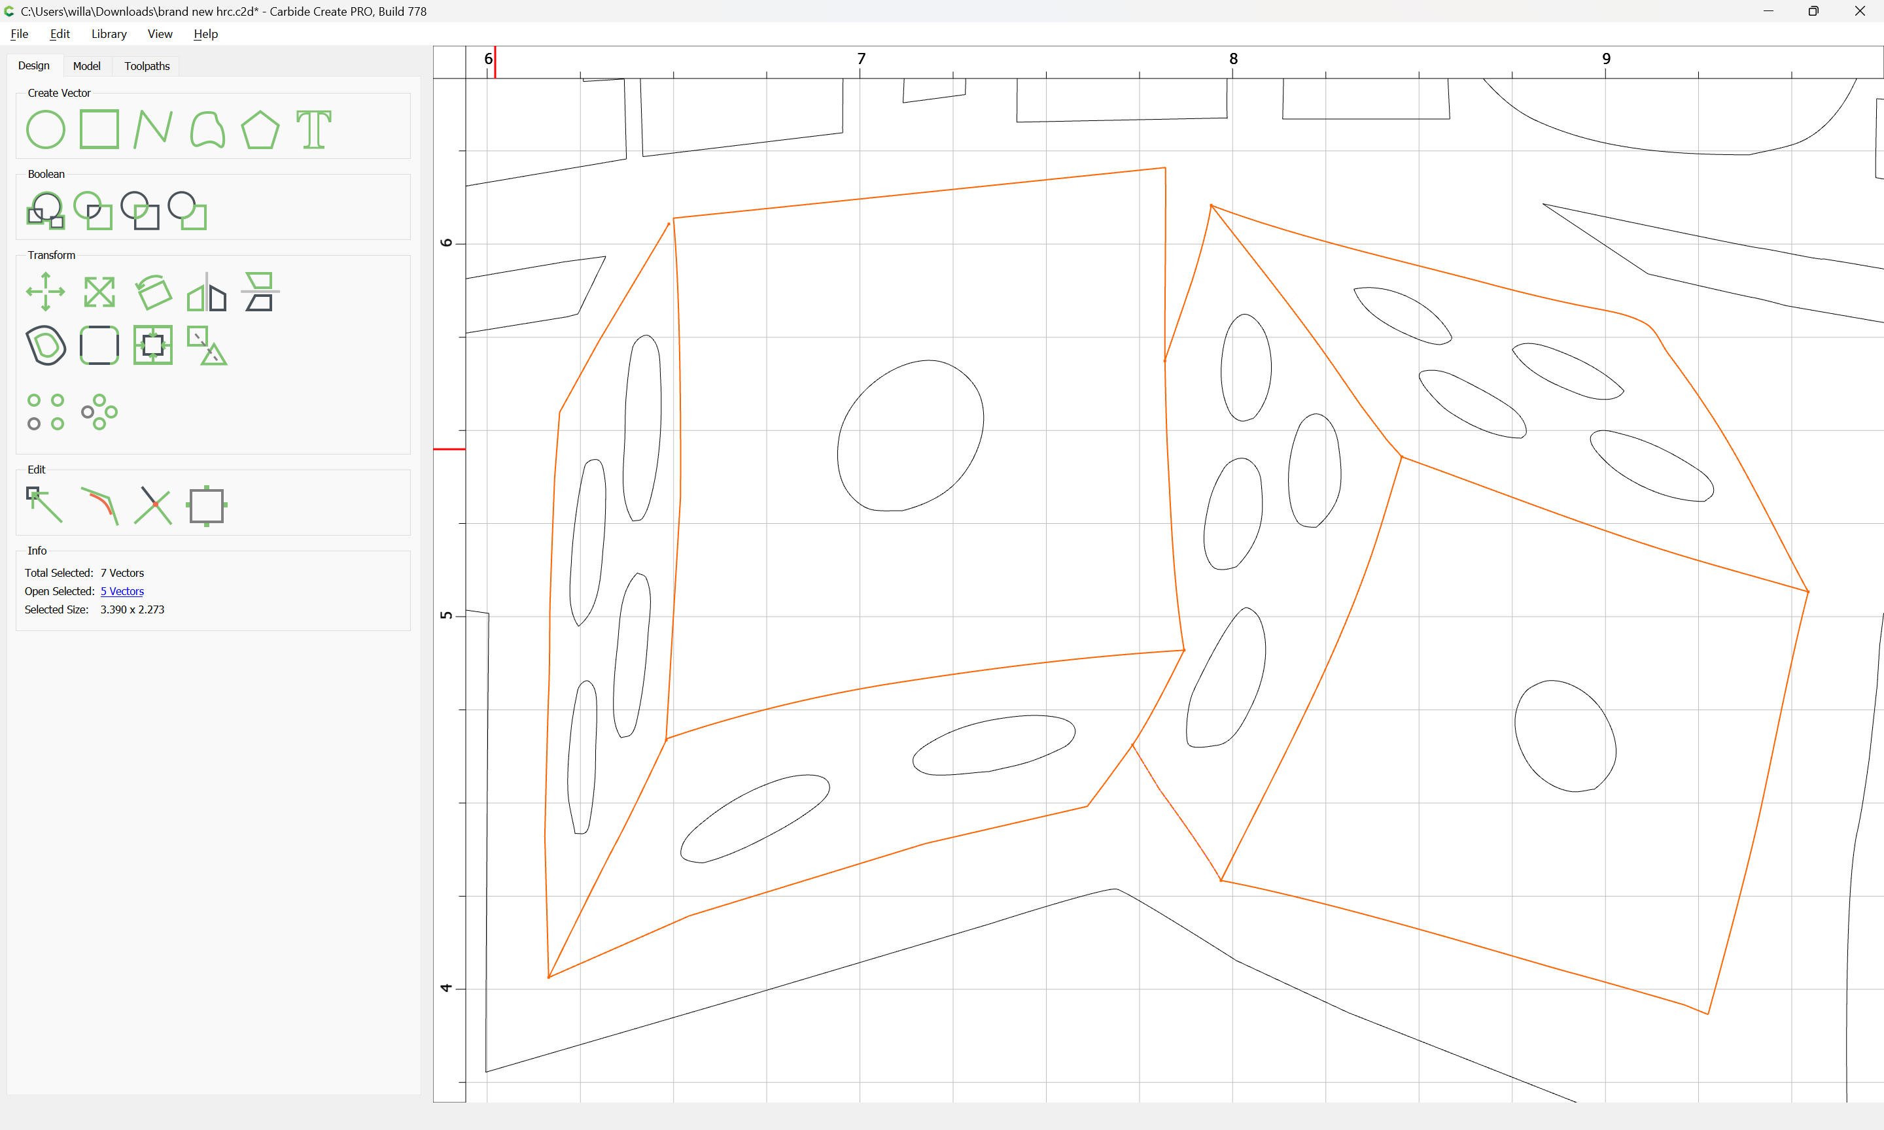Switch to the Design tab
Image resolution: width=1884 pixels, height=1130 pixels.
tap(34, 65)
